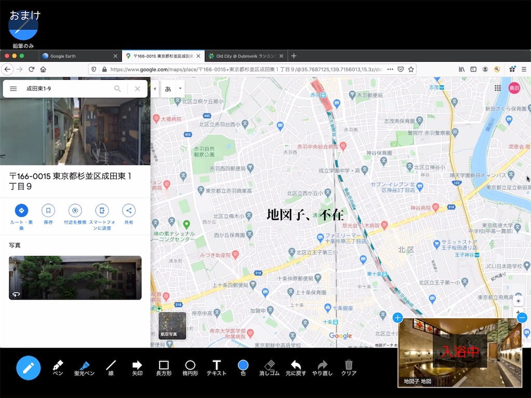Collapse the side panel arrow

[155, 89]
